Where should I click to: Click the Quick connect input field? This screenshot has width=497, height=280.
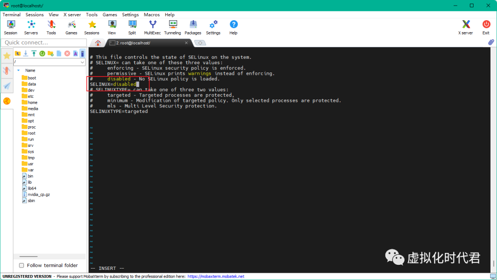(x=44, y=43)
